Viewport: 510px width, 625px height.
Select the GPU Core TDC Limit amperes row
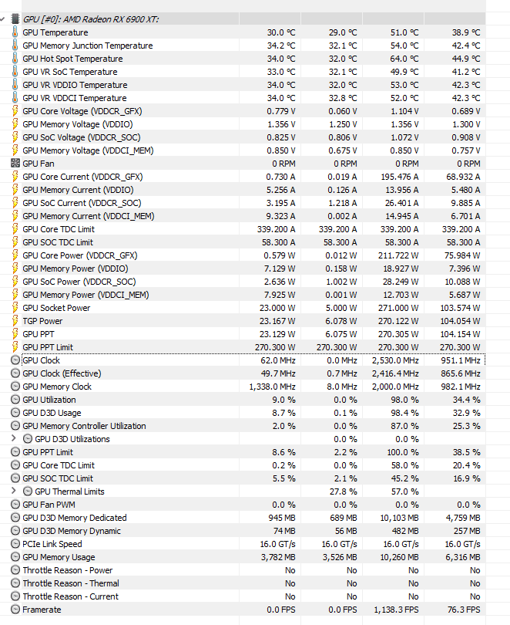click(x=243, y=229)
